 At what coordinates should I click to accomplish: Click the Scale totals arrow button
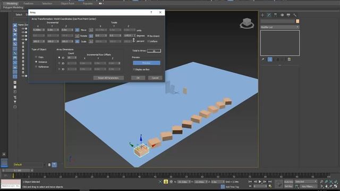[91, 41]
